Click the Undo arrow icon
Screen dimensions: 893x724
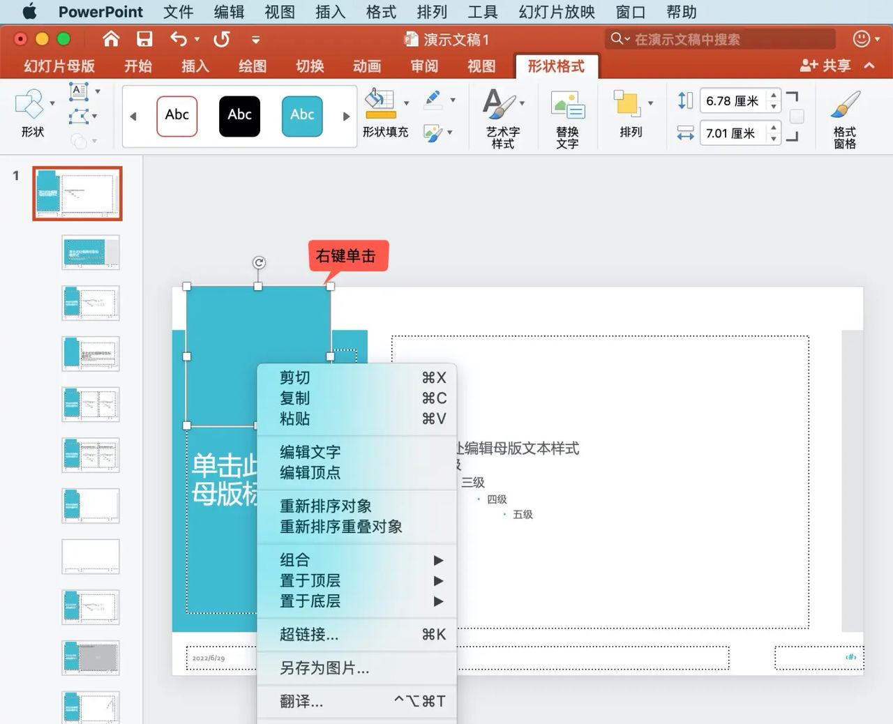click(180, 39)
